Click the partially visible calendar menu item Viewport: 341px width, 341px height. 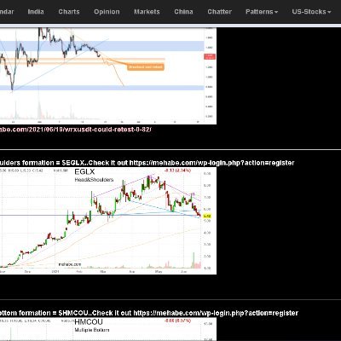tap(7, 12)
